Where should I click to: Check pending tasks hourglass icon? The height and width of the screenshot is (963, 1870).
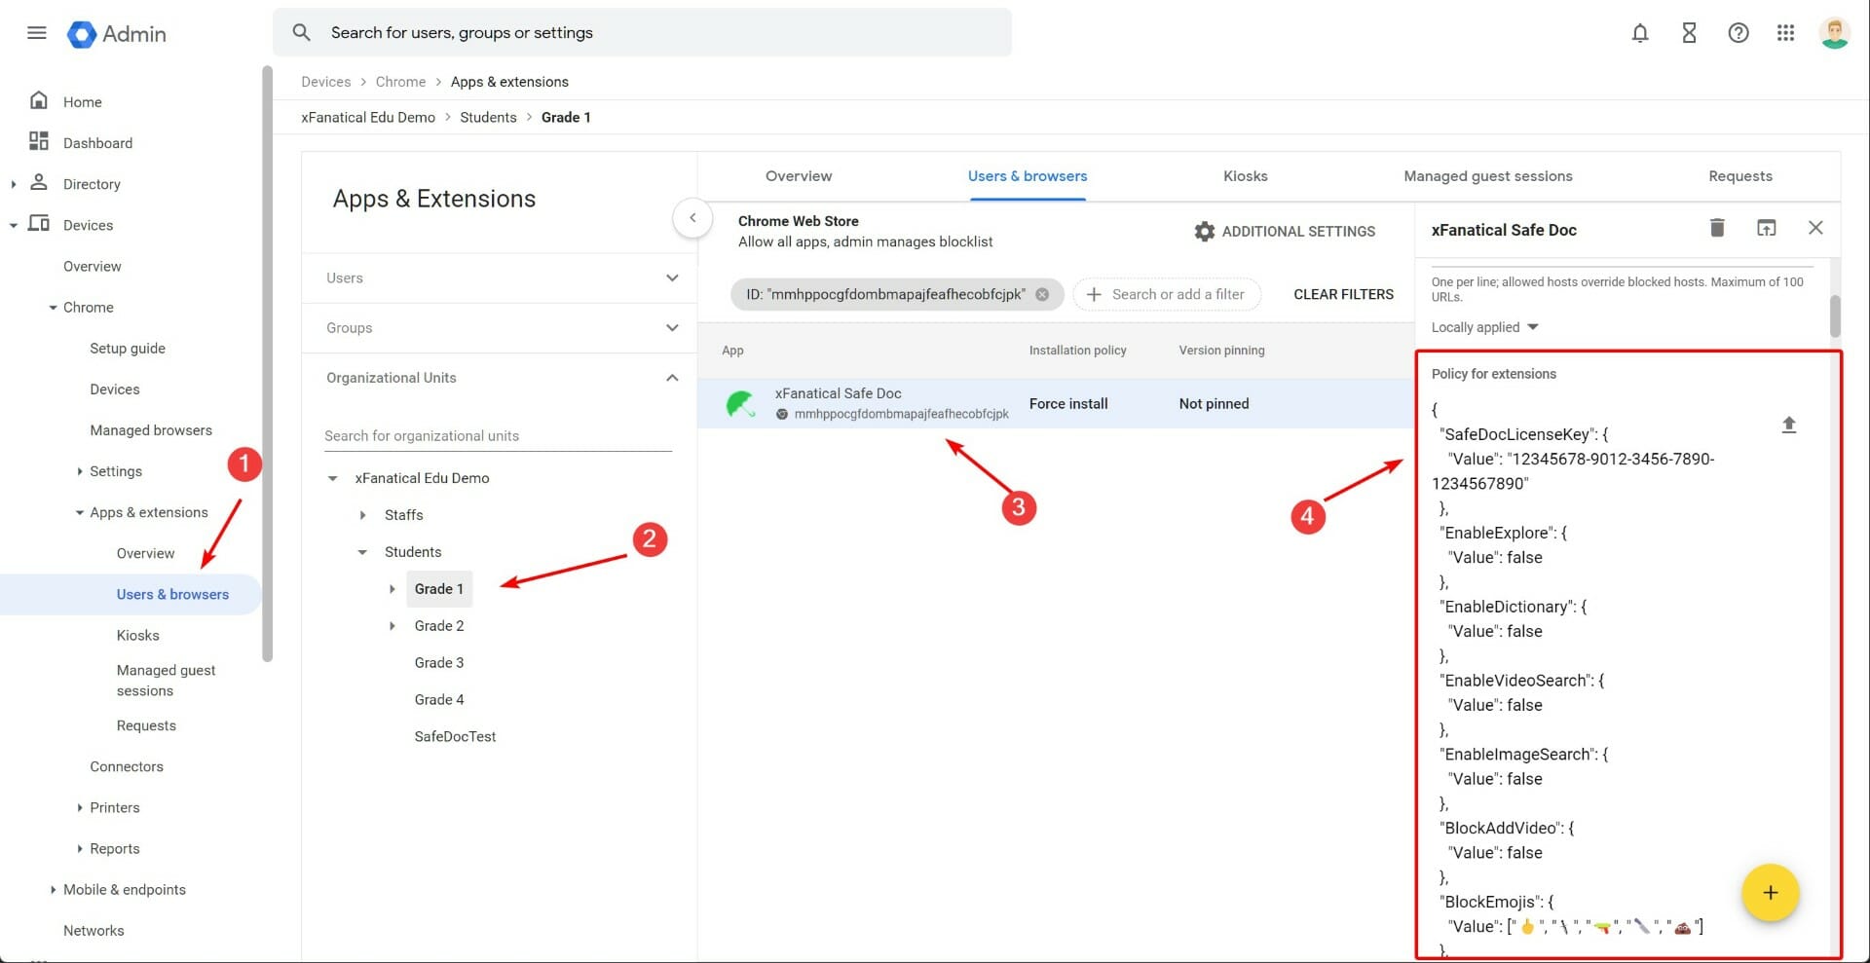point(1689,32)
